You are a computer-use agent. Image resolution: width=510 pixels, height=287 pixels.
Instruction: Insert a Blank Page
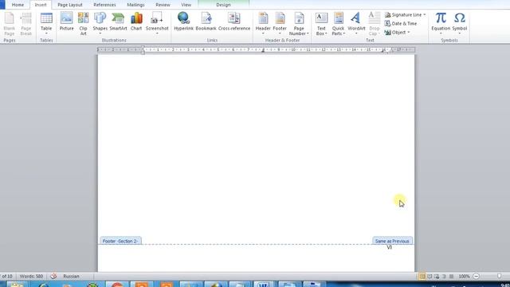pyautogui.click(x=9, y=24)
